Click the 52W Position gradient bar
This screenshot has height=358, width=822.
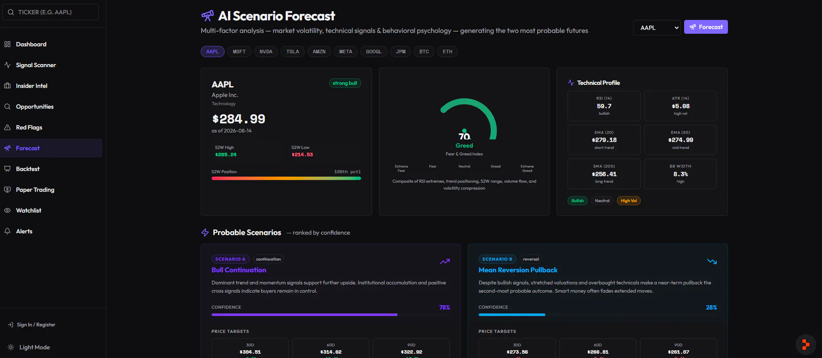[x=286, y=178]
